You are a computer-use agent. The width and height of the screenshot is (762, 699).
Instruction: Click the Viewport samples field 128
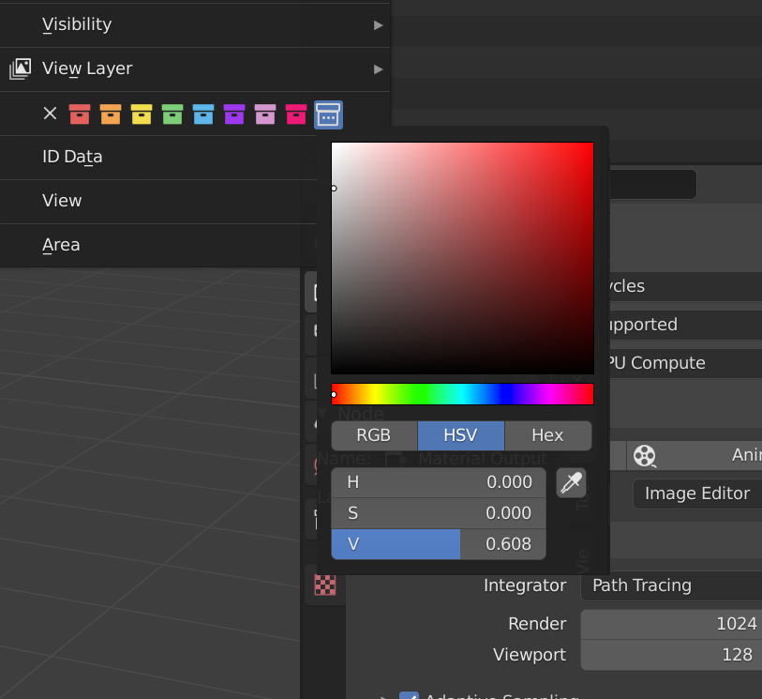[672, 655]
